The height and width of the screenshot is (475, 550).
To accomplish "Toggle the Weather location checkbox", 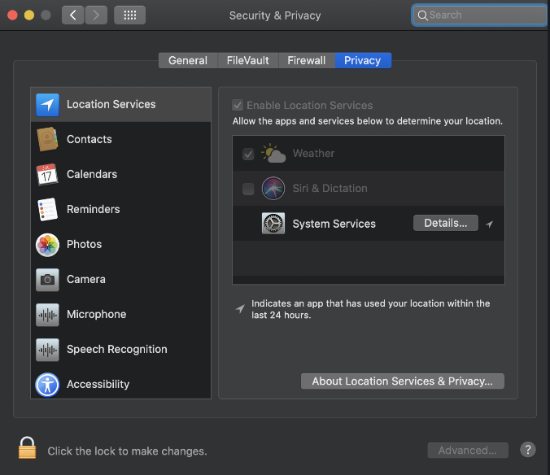I will pyautogui.click(x=248, y=154).
